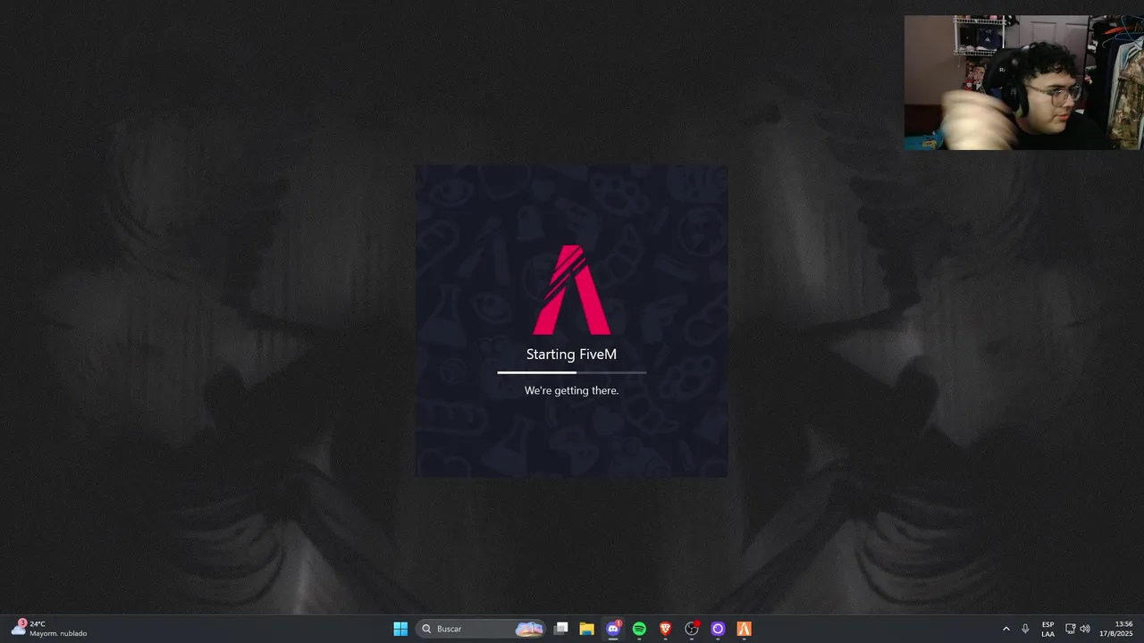Viewport: 1144px width, 643px height.
Task: Open File Explorer from the taskbar
Action: [x=587, y=629]
